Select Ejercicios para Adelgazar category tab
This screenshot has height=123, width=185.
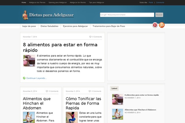pyautogui.click(x=76, y=26)
